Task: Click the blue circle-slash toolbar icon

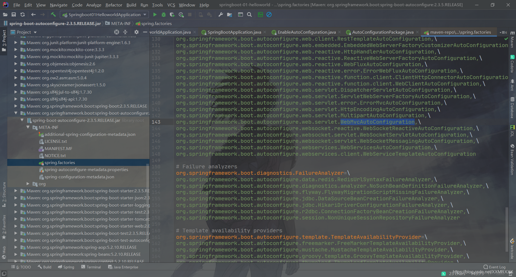Action: pyautogui.click(x=269, y=15)
